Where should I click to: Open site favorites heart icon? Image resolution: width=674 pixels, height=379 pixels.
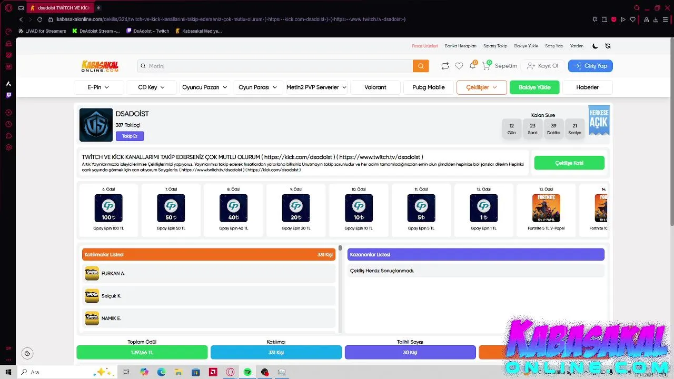pos(459,66)
